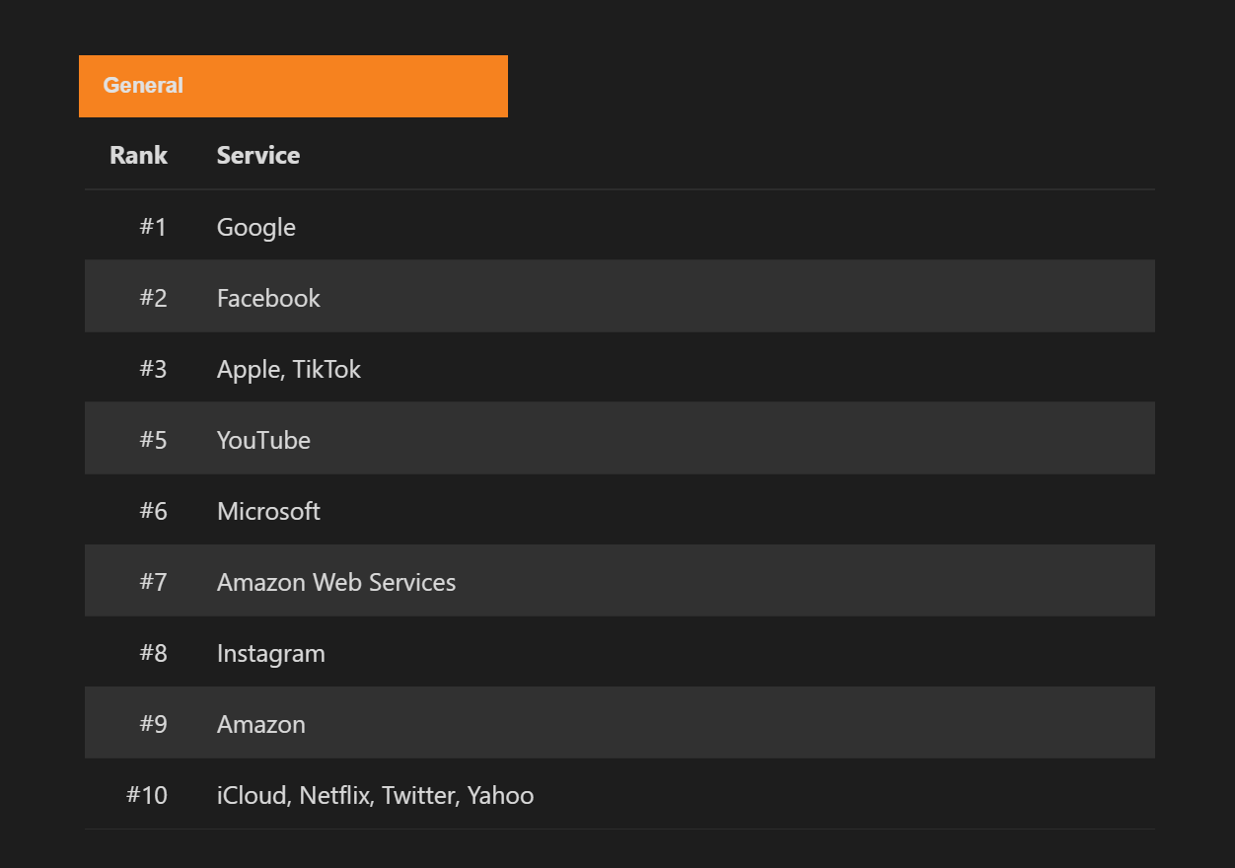Image resolution: width=1235 pixels, height=868 pixels.
Task: Click the YouTube service name
Action: [x=263, y=440]
